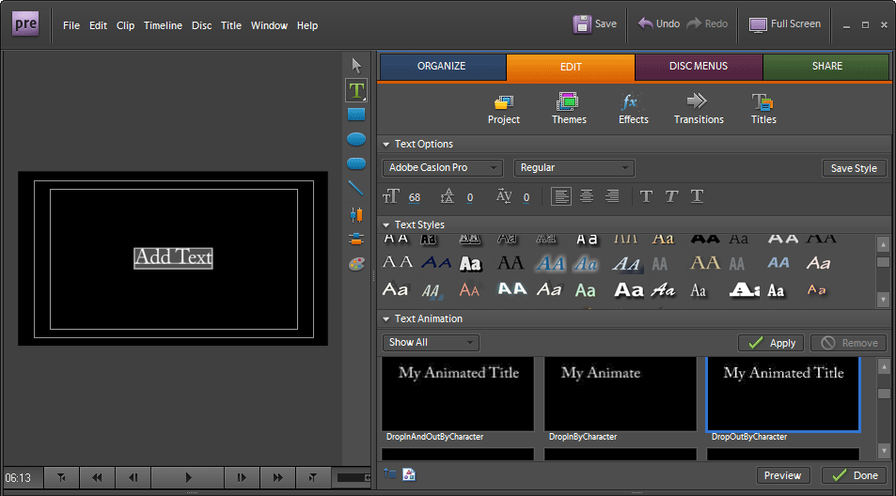Screen dimensions: 896x496
Task: Enable center text alignment
Action: [587, 196]
